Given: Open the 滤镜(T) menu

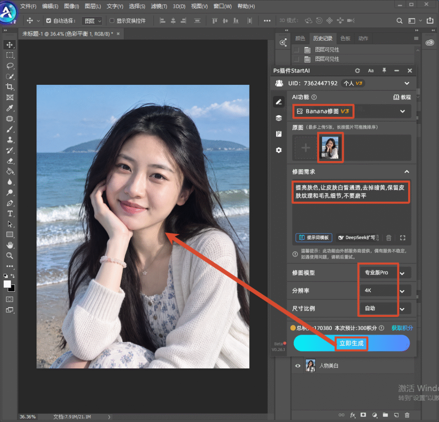Looking at the screenshot, I should pyautogui.click(x=159, y=6).
